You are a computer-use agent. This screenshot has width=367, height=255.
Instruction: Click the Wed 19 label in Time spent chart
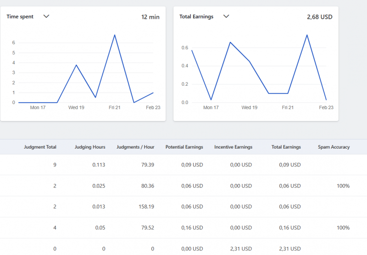tap(76, 107)
